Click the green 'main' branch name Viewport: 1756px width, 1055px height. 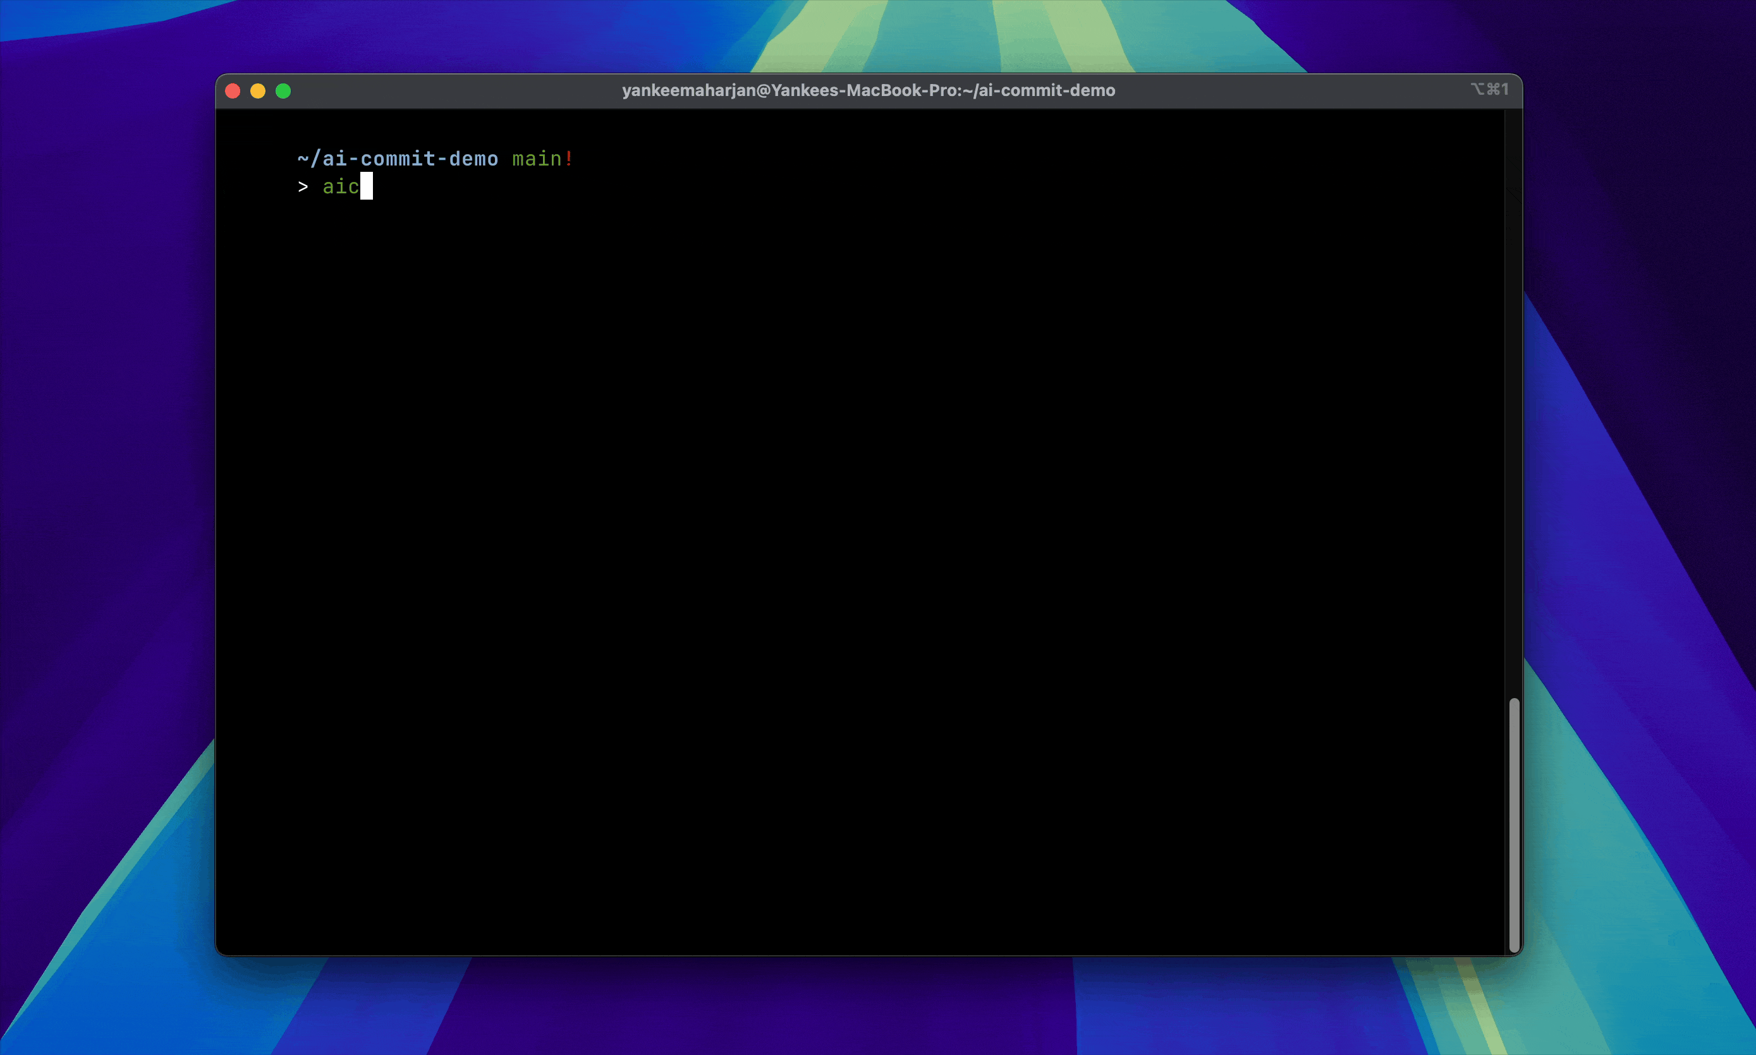(x=536, y=159)
